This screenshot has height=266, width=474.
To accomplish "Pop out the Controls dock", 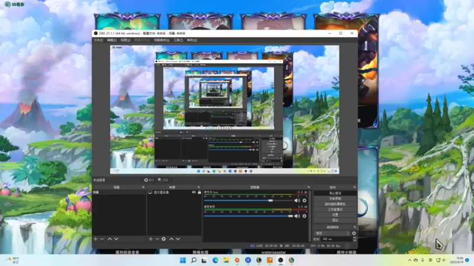I will coord(354,187).
